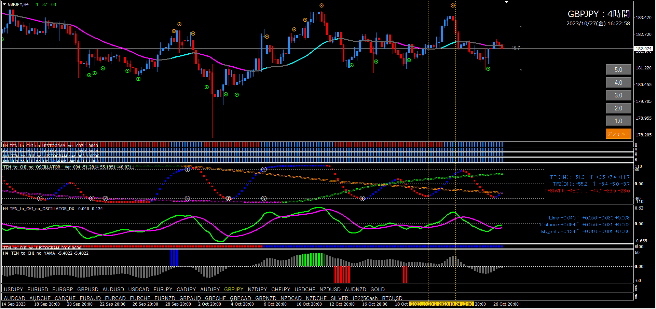Click the 4.0 zoom level button

pos(618,83)
